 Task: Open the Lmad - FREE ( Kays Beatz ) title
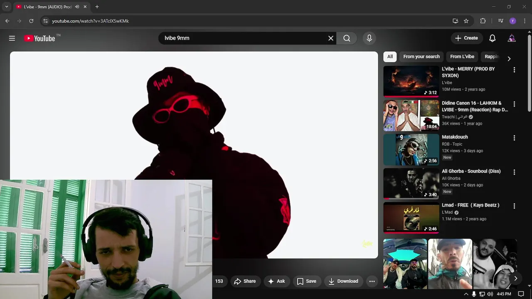470,205
